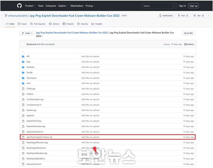The width and height of the screenshot is (213, 168).
Task: Click the GitHub search field
Action: tap(159, 6)
